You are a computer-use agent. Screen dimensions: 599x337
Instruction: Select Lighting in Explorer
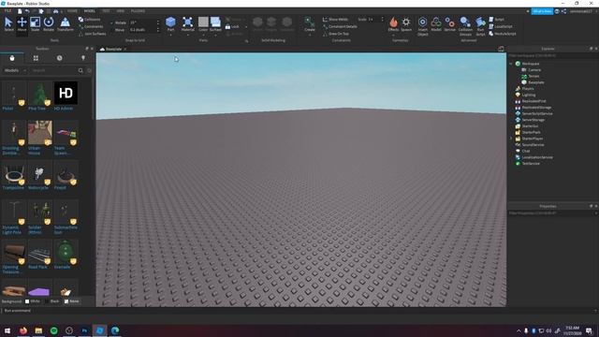point(528,95)
